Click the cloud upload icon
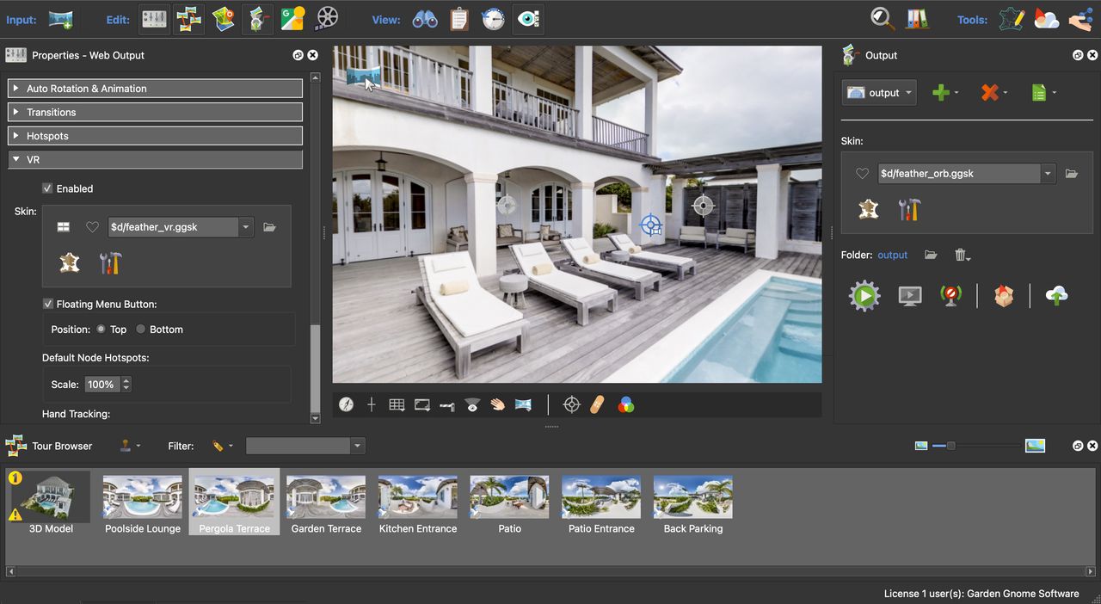This screenshot has height=604, width=1101. (x=1056, y=296)
